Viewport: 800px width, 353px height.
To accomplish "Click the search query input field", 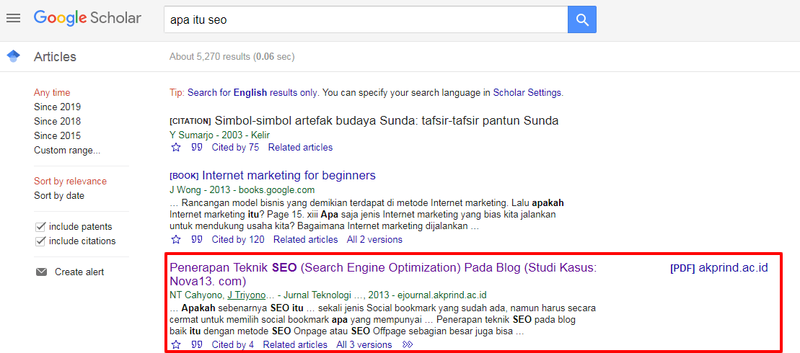I will 365,19.
